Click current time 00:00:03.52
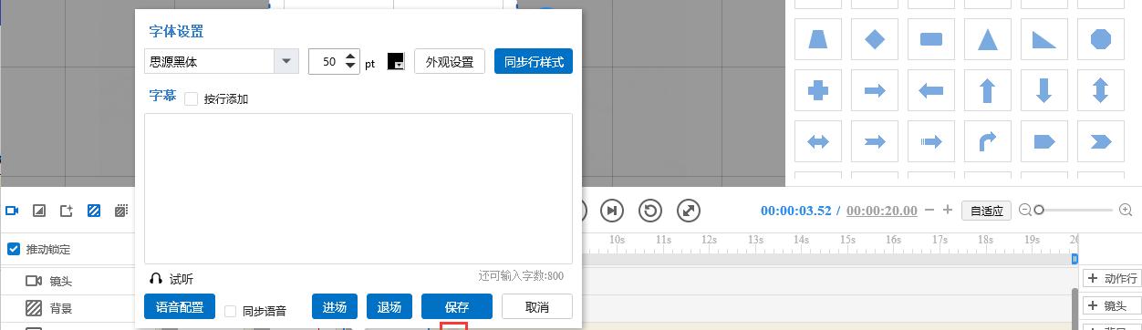The width and height of the screenshot is (1142, 330). click(x=795, y=211)
